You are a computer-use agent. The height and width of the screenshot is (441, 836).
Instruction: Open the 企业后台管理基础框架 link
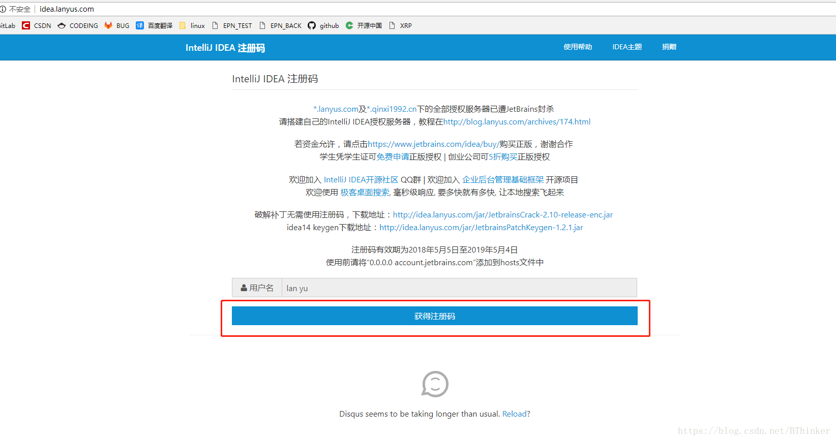(503, 180)
